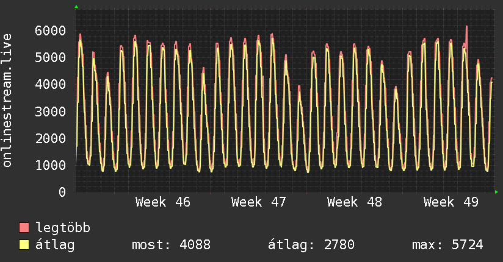This screenshot has height=262, width=503.
Task: Click the yellow átlag legend swatch
Action: [x=24, y=246]
